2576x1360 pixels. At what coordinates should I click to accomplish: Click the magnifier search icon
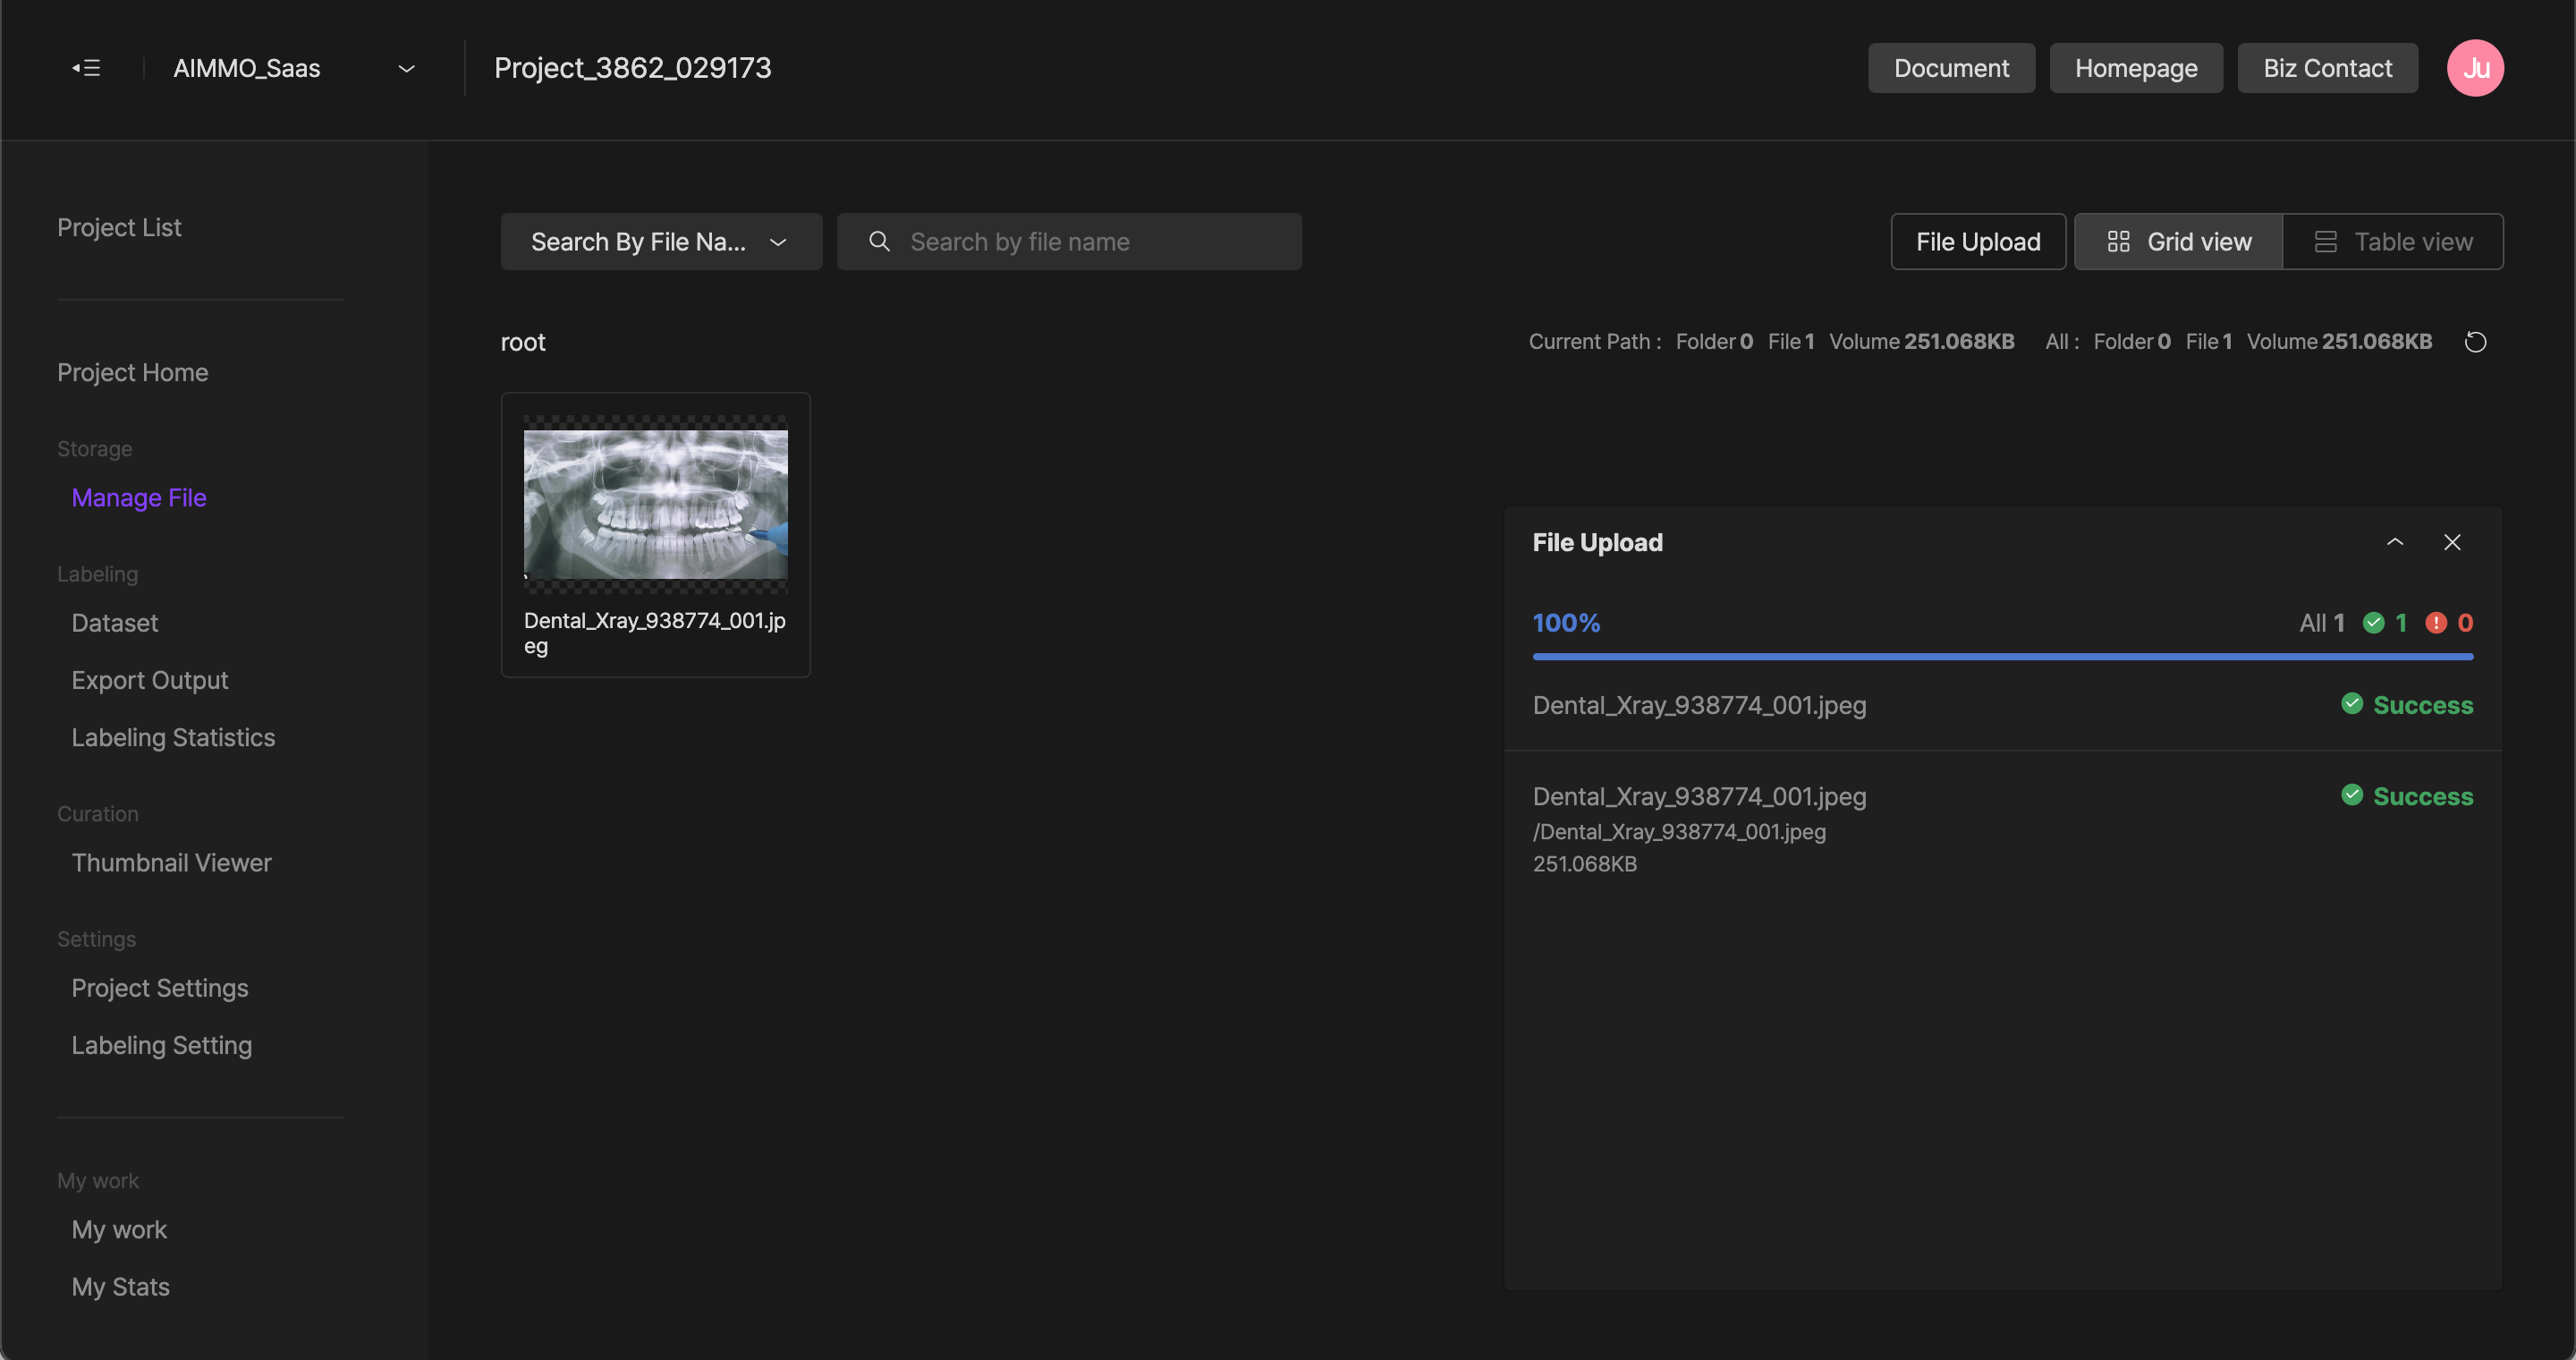[x=879, y=241]
